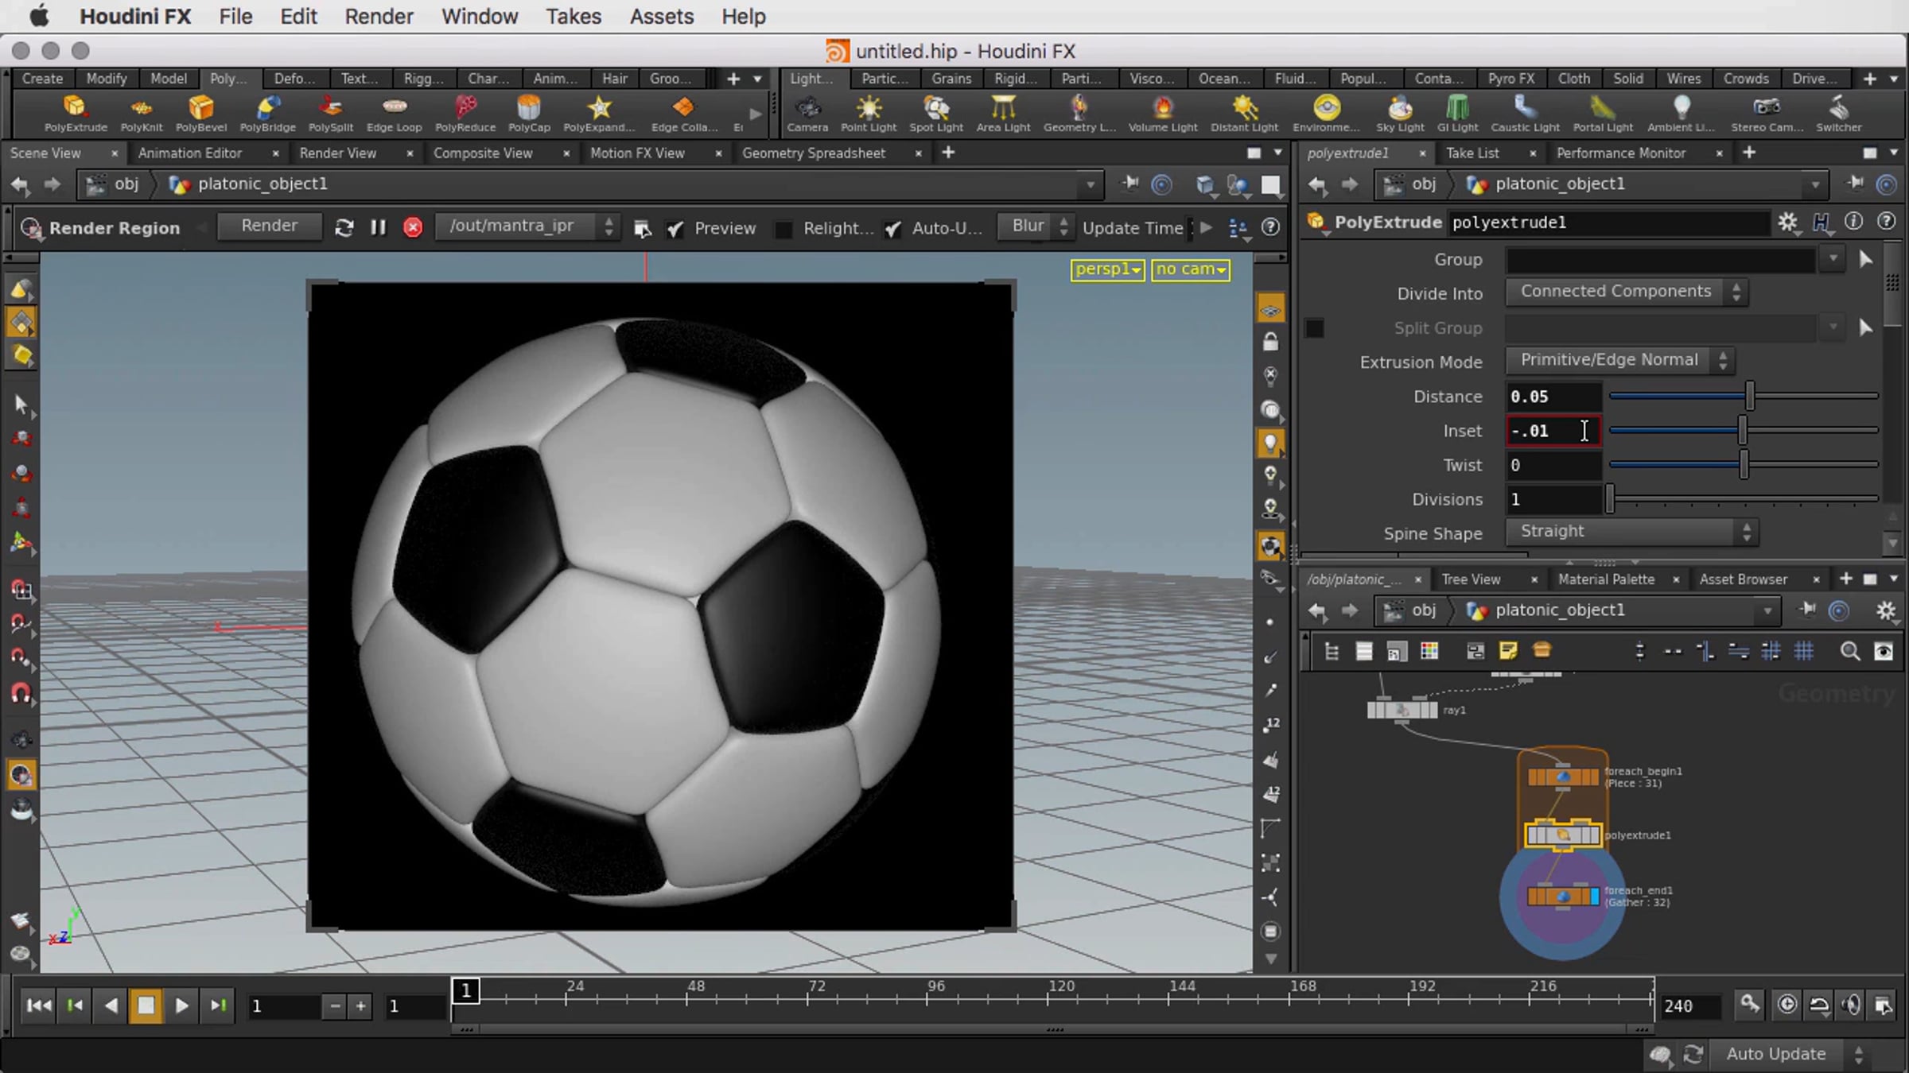This screenshot has height=1073, width=1909.
Task: Open the Render menu
Action: click(x=379, y=16)
